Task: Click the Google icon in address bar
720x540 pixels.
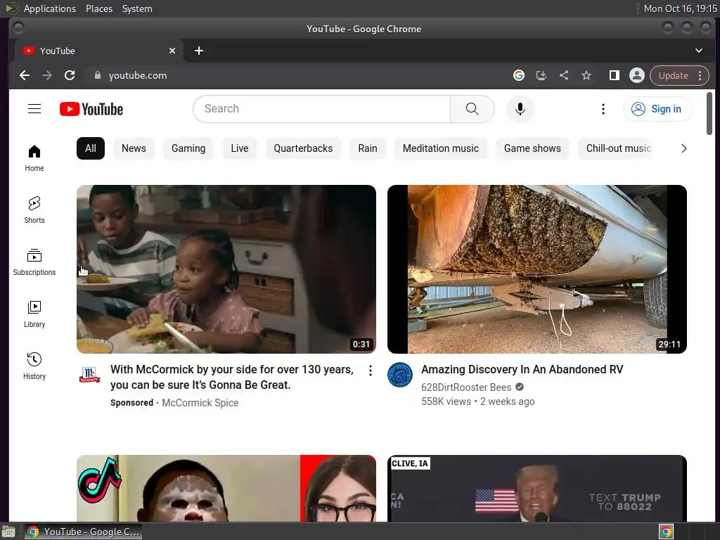Action: click(519, 75)
